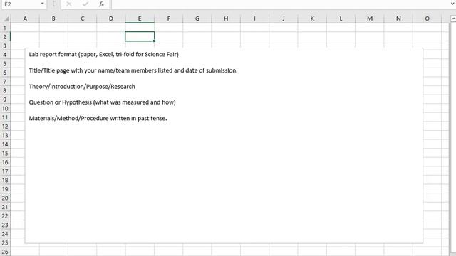Viewport: 456px width, 256px height.
Task: Click the Insert Function fx icon
Action: pyautogui.click(x=101, y=4)
